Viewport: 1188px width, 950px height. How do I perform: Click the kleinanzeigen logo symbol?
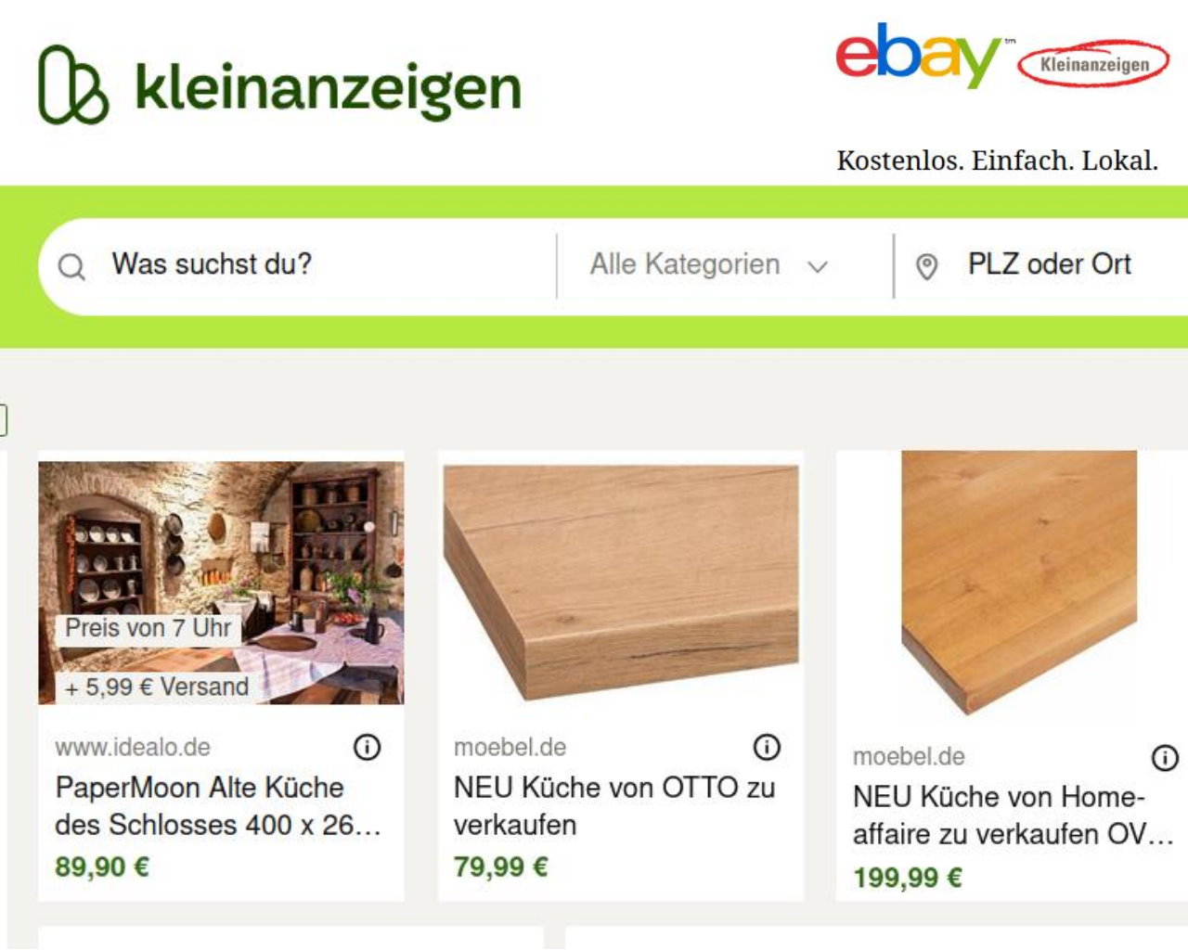[x=73, y=84]
